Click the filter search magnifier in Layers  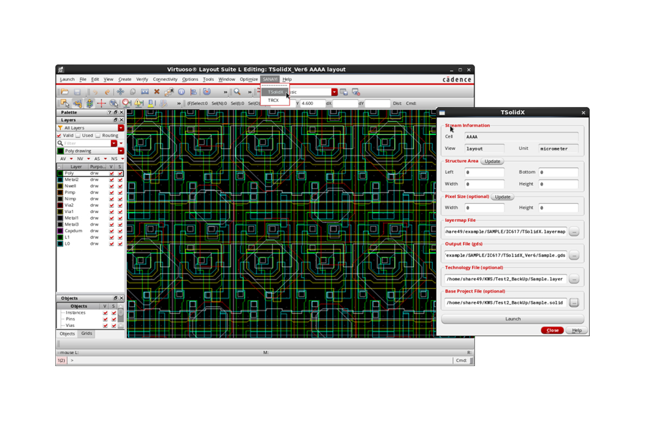point(60,144)
